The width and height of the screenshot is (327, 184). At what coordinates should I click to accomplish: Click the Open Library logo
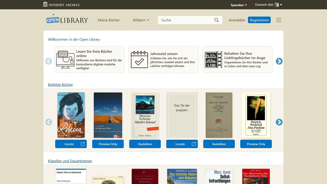point(67,19)
